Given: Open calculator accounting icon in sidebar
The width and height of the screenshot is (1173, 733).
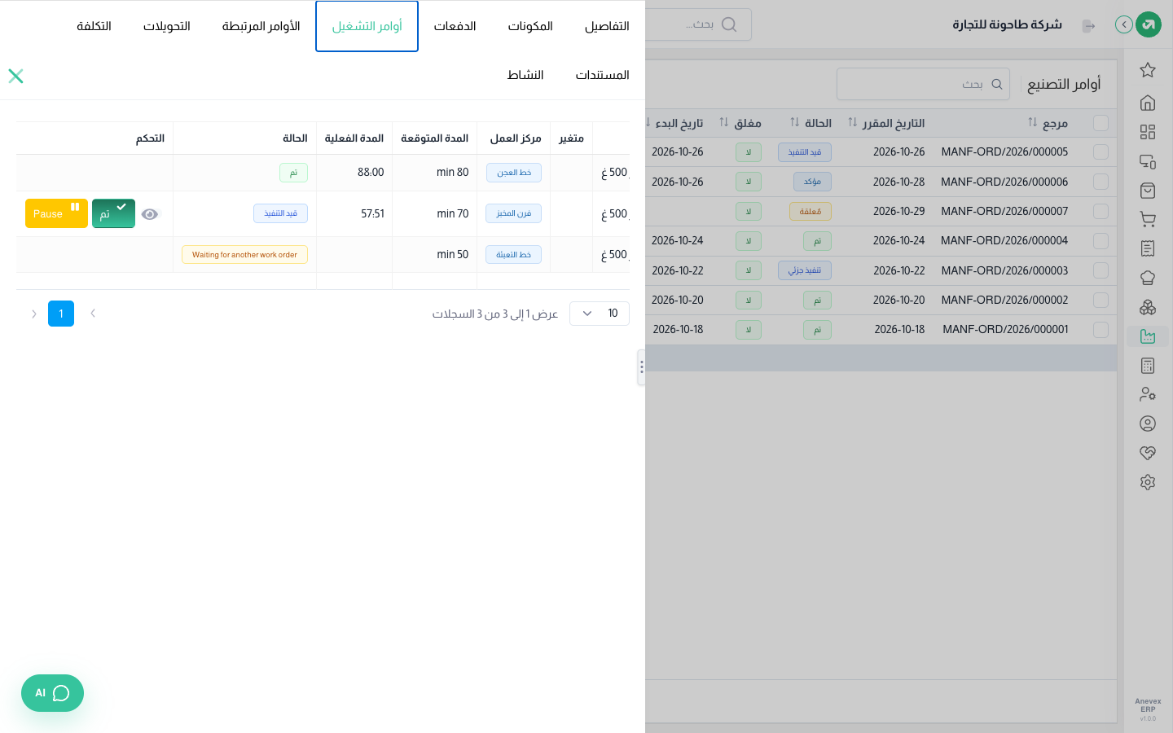Looking at the screenshot, I should point(1148,366).
